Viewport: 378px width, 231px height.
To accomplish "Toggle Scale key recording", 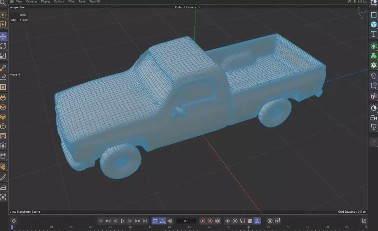I will 242,221.
